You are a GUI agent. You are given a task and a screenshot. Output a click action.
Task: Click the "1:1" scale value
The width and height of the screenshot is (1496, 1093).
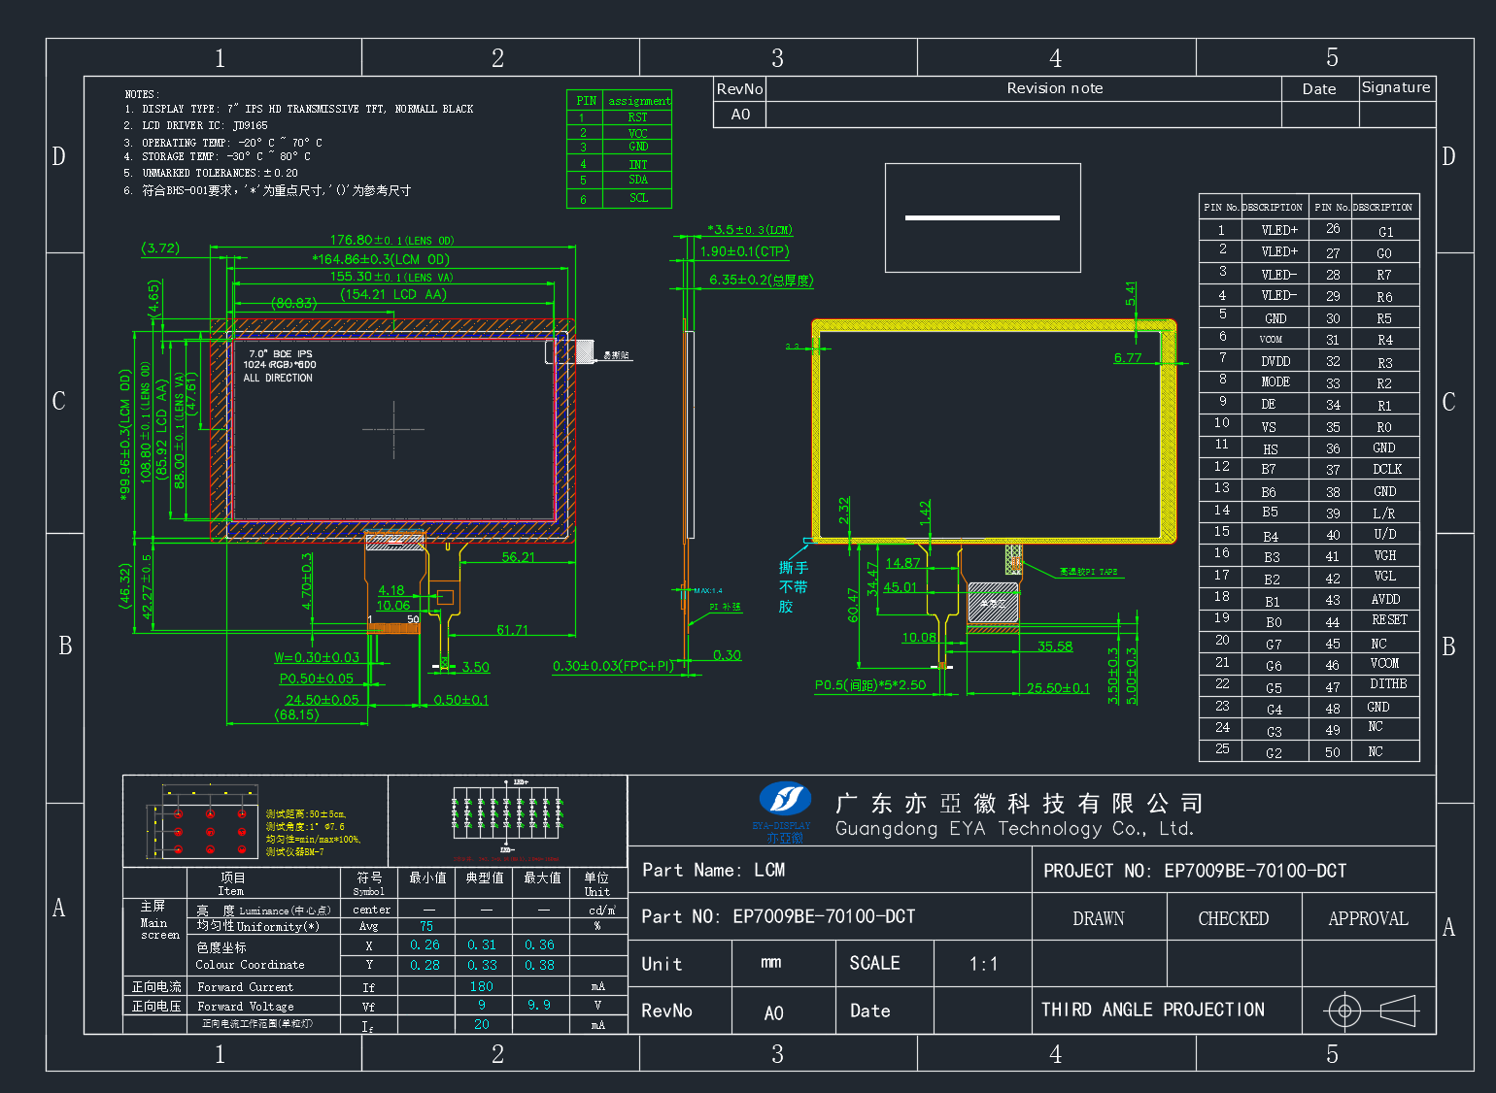[983, 964]
